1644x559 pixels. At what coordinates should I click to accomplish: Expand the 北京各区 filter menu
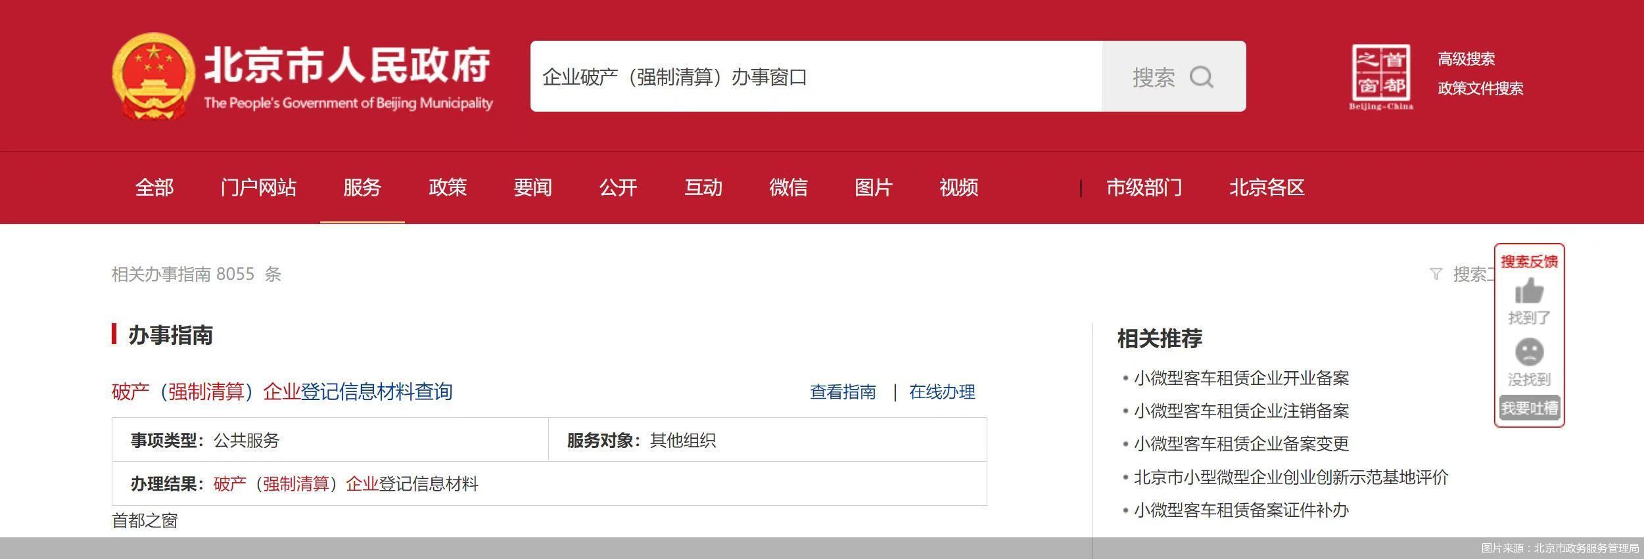click(x=1266, y=188)
